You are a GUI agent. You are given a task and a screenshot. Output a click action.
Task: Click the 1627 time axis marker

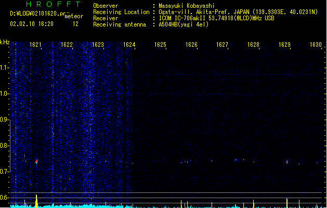222,45
